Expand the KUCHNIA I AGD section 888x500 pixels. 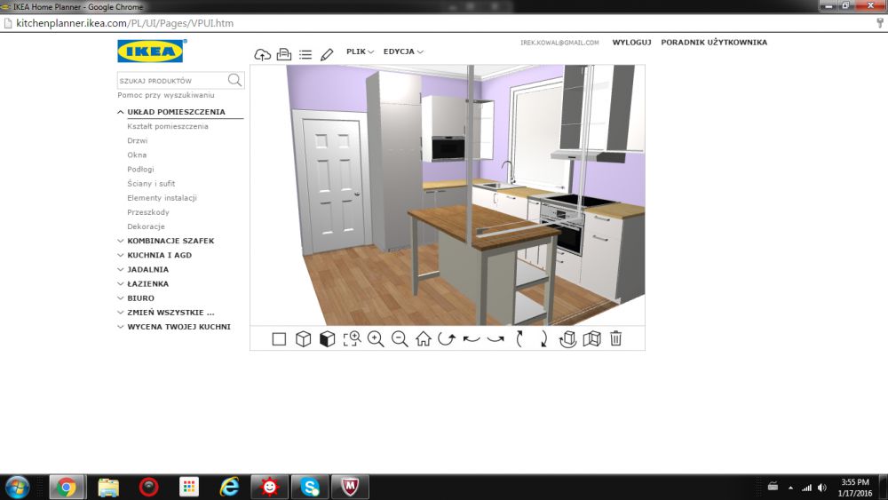coord(159,255)
